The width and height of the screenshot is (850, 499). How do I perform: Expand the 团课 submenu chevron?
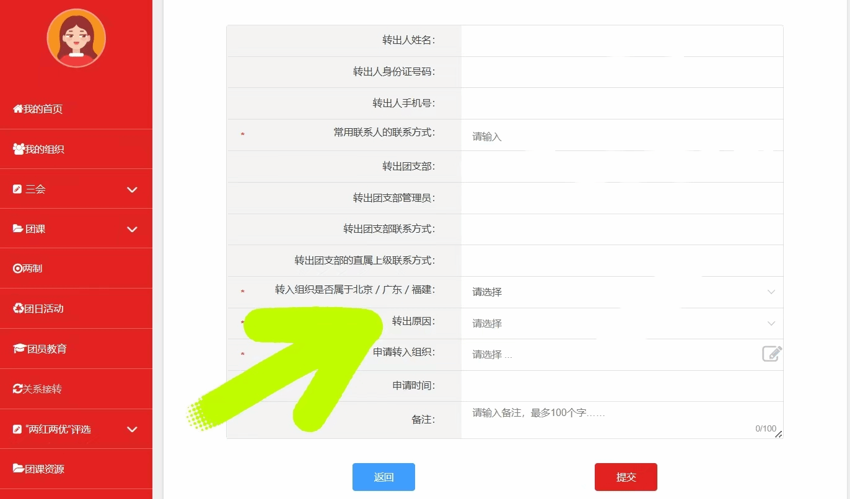pos(132,229)
